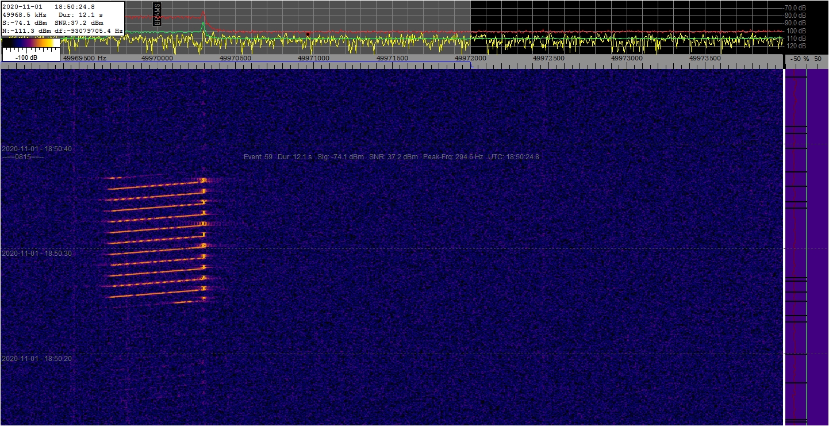
Task: Click the 100 dB amplitude scale label
Action: click(x=796, y=30)
